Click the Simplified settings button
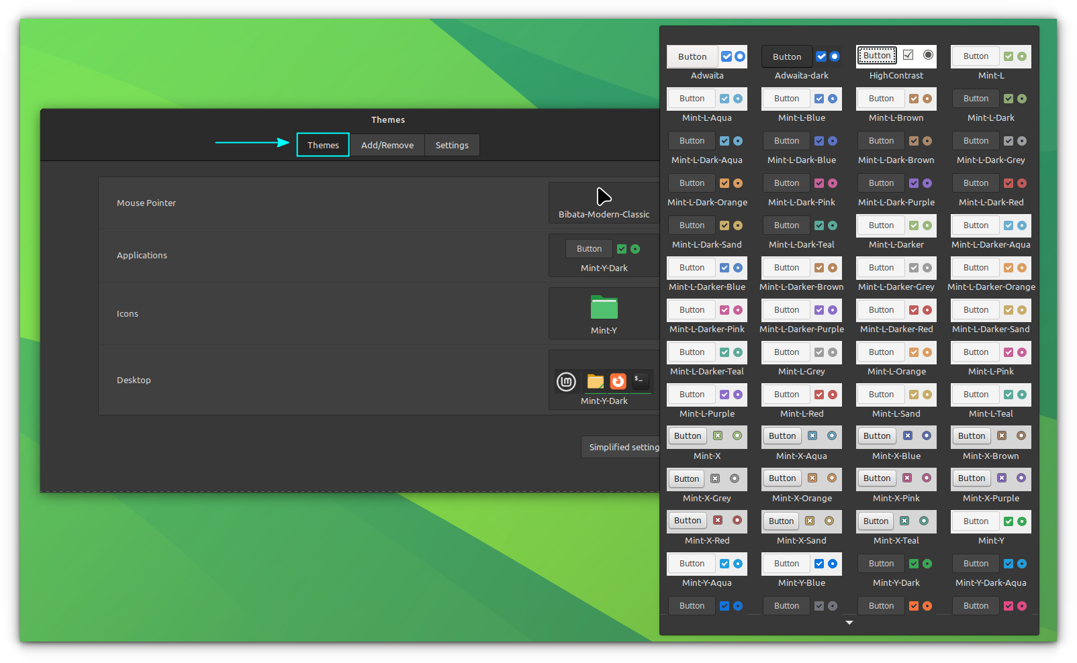The width and height of the screenshot is (1077, 663). click(621, 447)
